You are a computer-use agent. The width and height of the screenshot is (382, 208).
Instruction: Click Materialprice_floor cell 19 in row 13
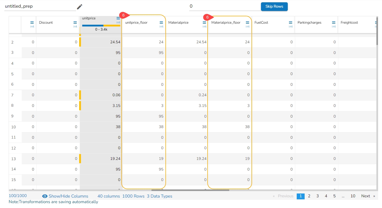[x=230, y=159]
